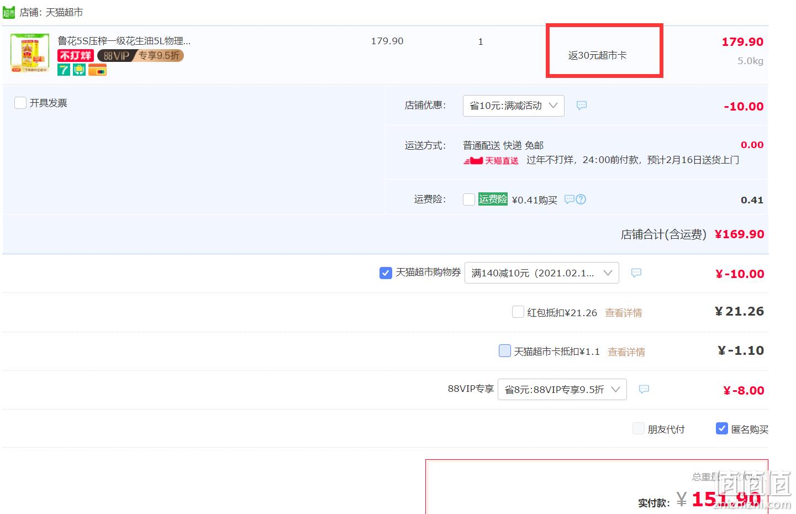Click the quantity 1 cell
796x514 pixels.
click(x=481, y=41)
